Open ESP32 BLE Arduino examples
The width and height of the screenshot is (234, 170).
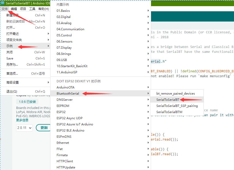click(101, 130)
